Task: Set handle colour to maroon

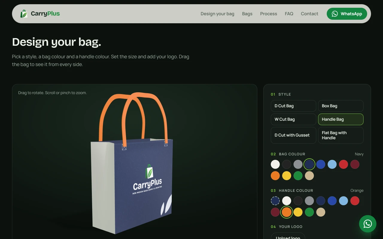Action: tap(275, 212)
